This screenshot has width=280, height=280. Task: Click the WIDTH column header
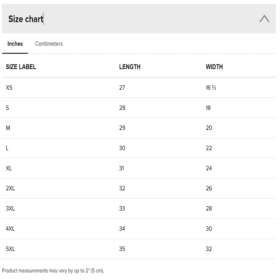(214, 67)
